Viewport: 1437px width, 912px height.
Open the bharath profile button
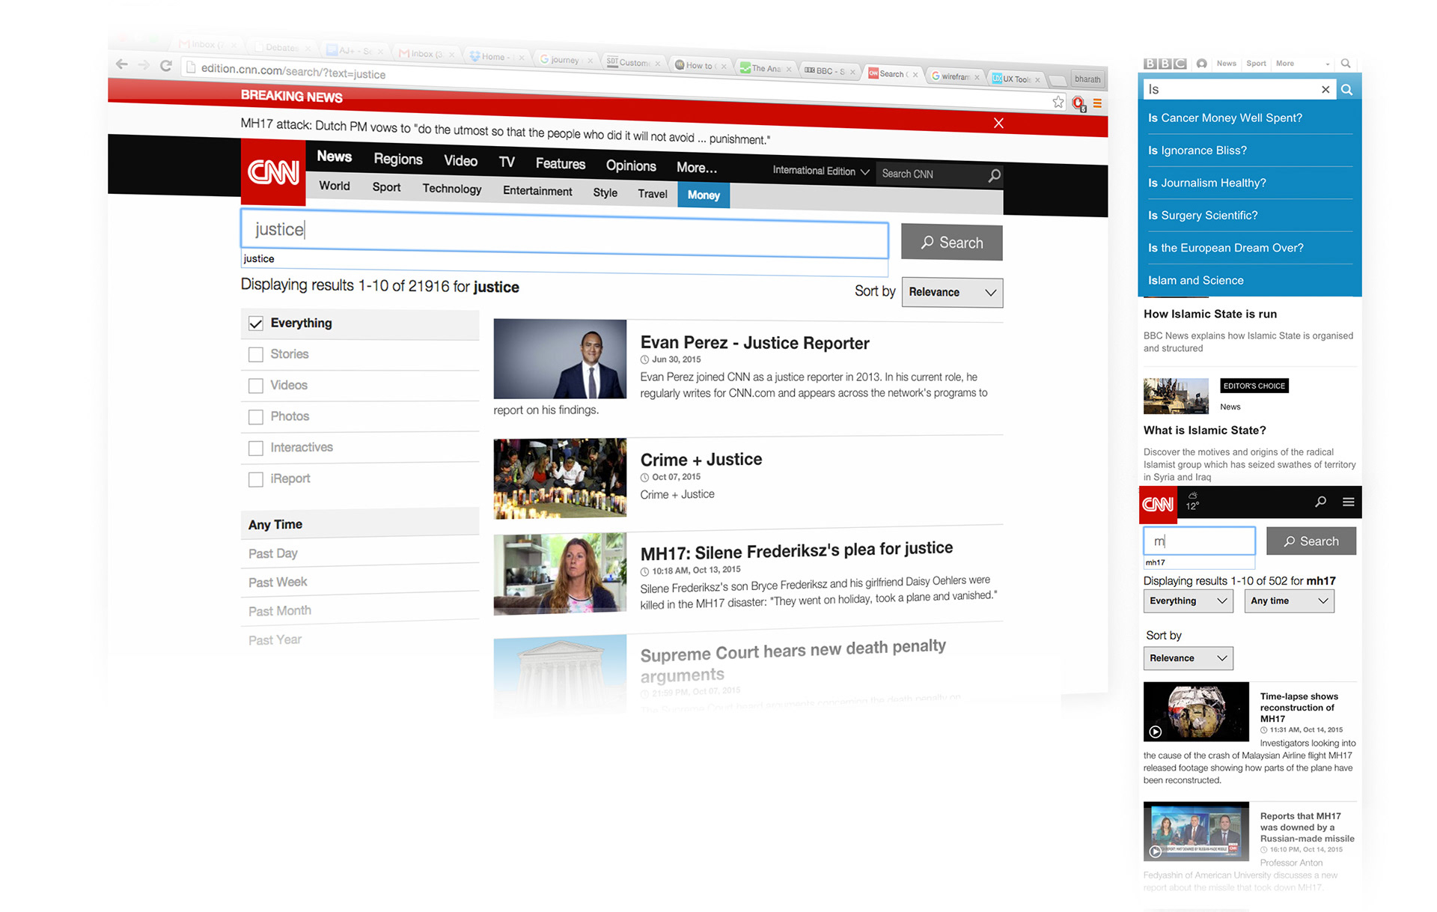pos(1087,79)
